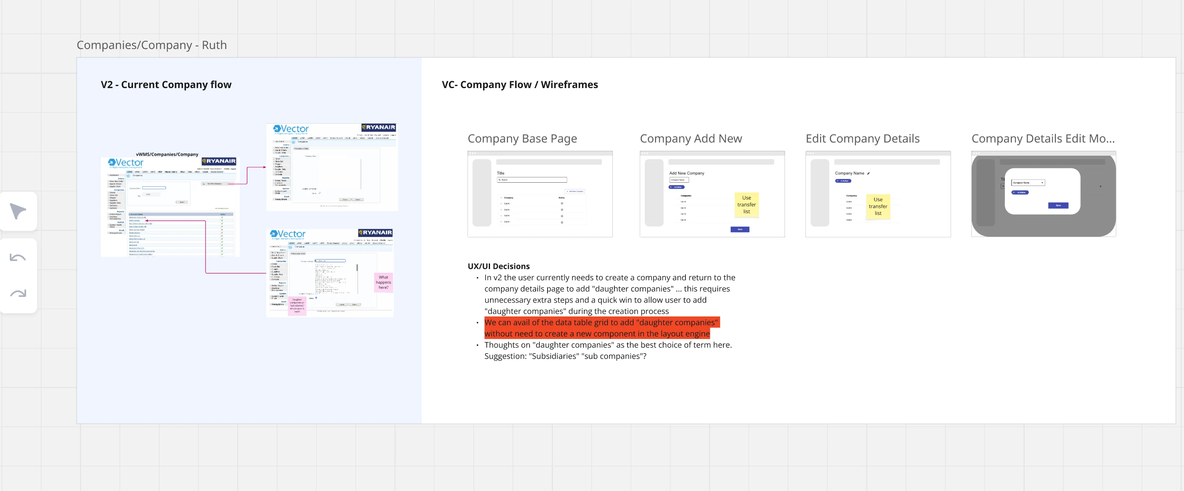Select the pink "What happens here?" sticky note

point(384,283)
